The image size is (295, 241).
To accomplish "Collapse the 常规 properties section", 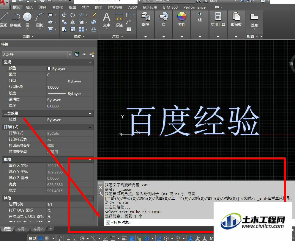I will click(x=90, y=62).
